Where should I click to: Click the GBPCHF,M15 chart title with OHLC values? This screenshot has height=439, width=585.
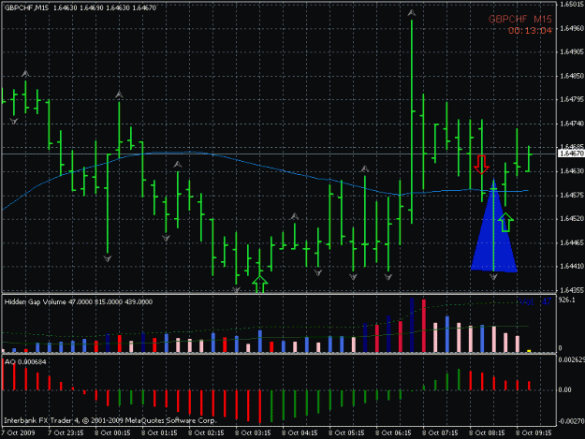(80, 7)
